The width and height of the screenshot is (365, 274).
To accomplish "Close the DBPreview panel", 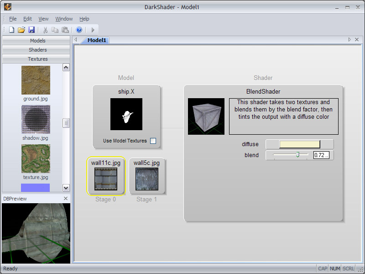I will (65, 198).
